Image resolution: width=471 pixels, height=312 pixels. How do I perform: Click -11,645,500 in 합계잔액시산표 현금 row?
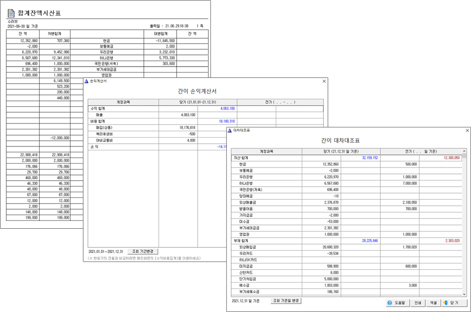[165, 41]
